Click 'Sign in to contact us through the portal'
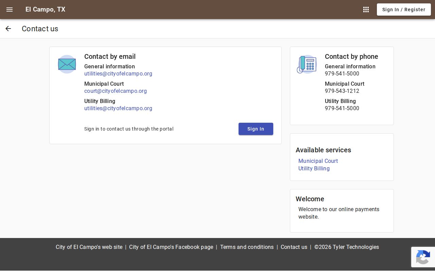The height and width of the screenshot is (272, 435). 129,129
